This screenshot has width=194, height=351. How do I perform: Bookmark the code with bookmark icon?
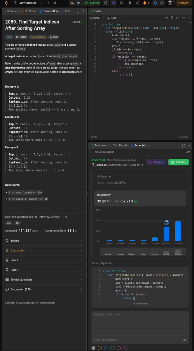pyautogui.click(x=172, y=18)
